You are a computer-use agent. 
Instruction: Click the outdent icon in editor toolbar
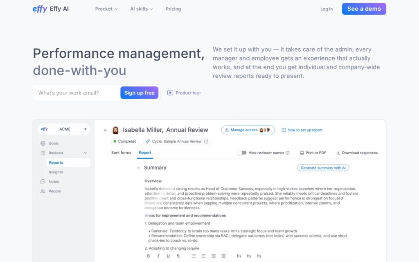[x=214, y=256]
